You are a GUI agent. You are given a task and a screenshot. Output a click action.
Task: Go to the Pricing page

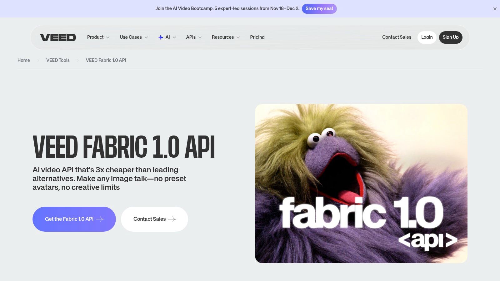[257, 37]
